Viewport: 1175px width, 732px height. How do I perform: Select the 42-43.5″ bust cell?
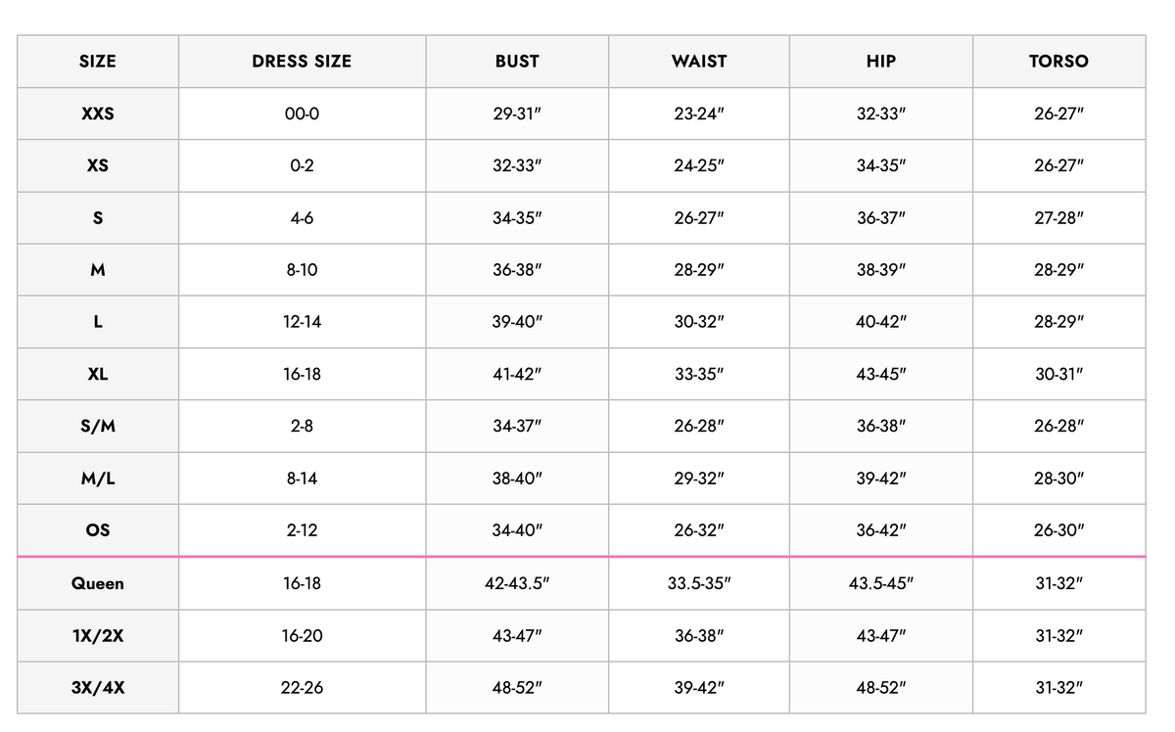tap(517, 583)
